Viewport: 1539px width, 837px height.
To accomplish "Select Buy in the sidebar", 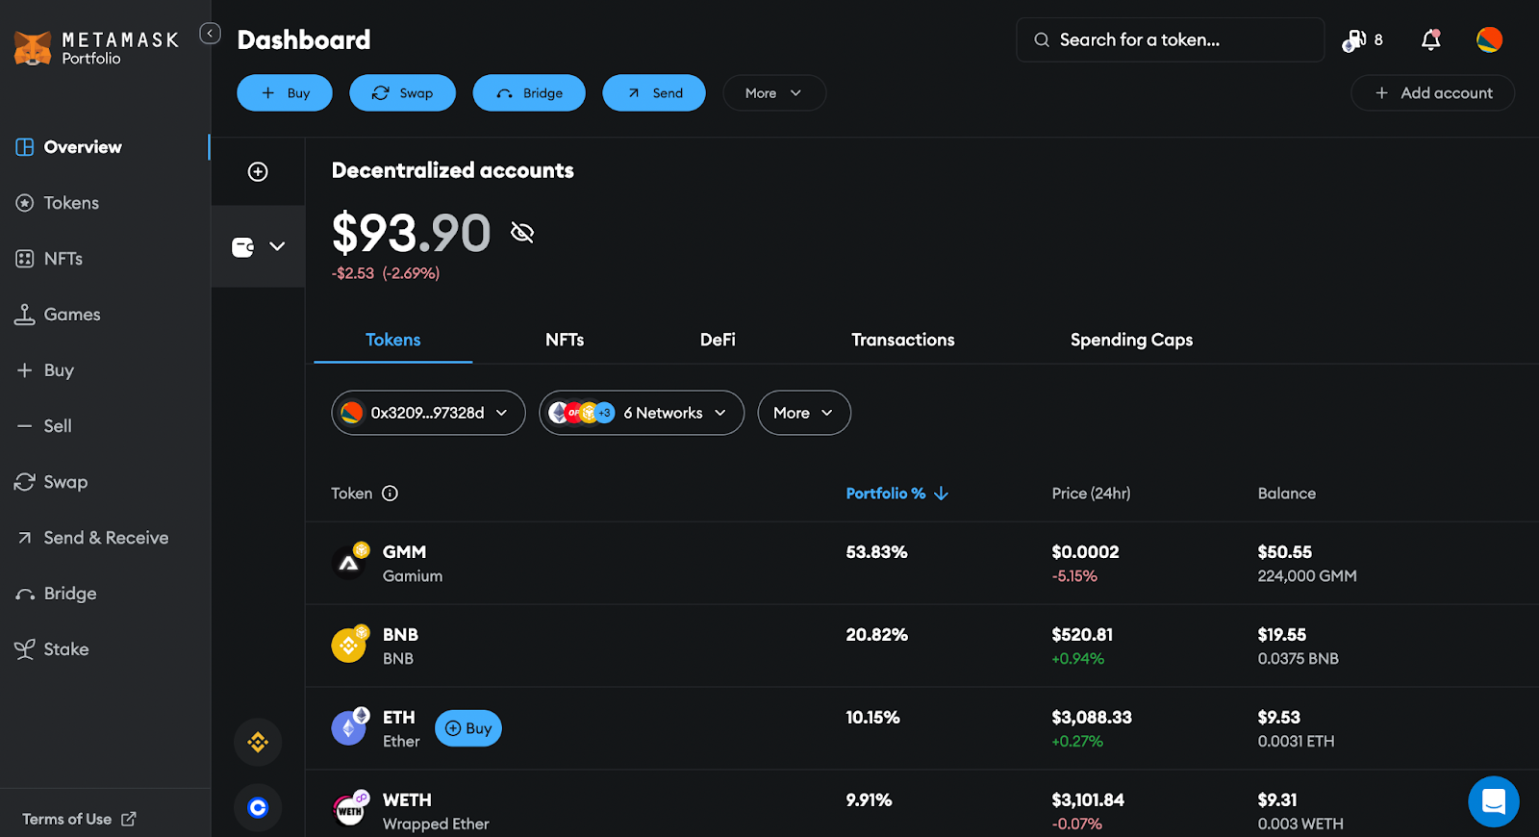I will [59, 370].
